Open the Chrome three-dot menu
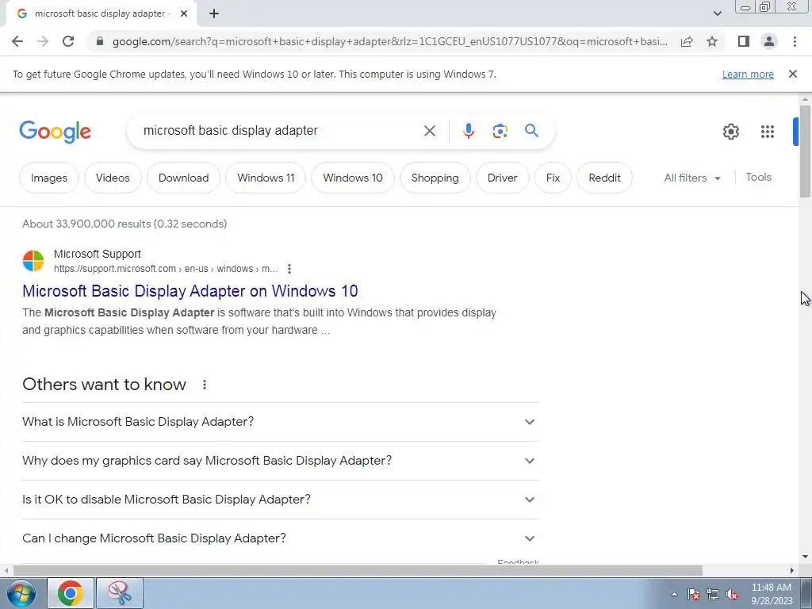 (795, 41)
